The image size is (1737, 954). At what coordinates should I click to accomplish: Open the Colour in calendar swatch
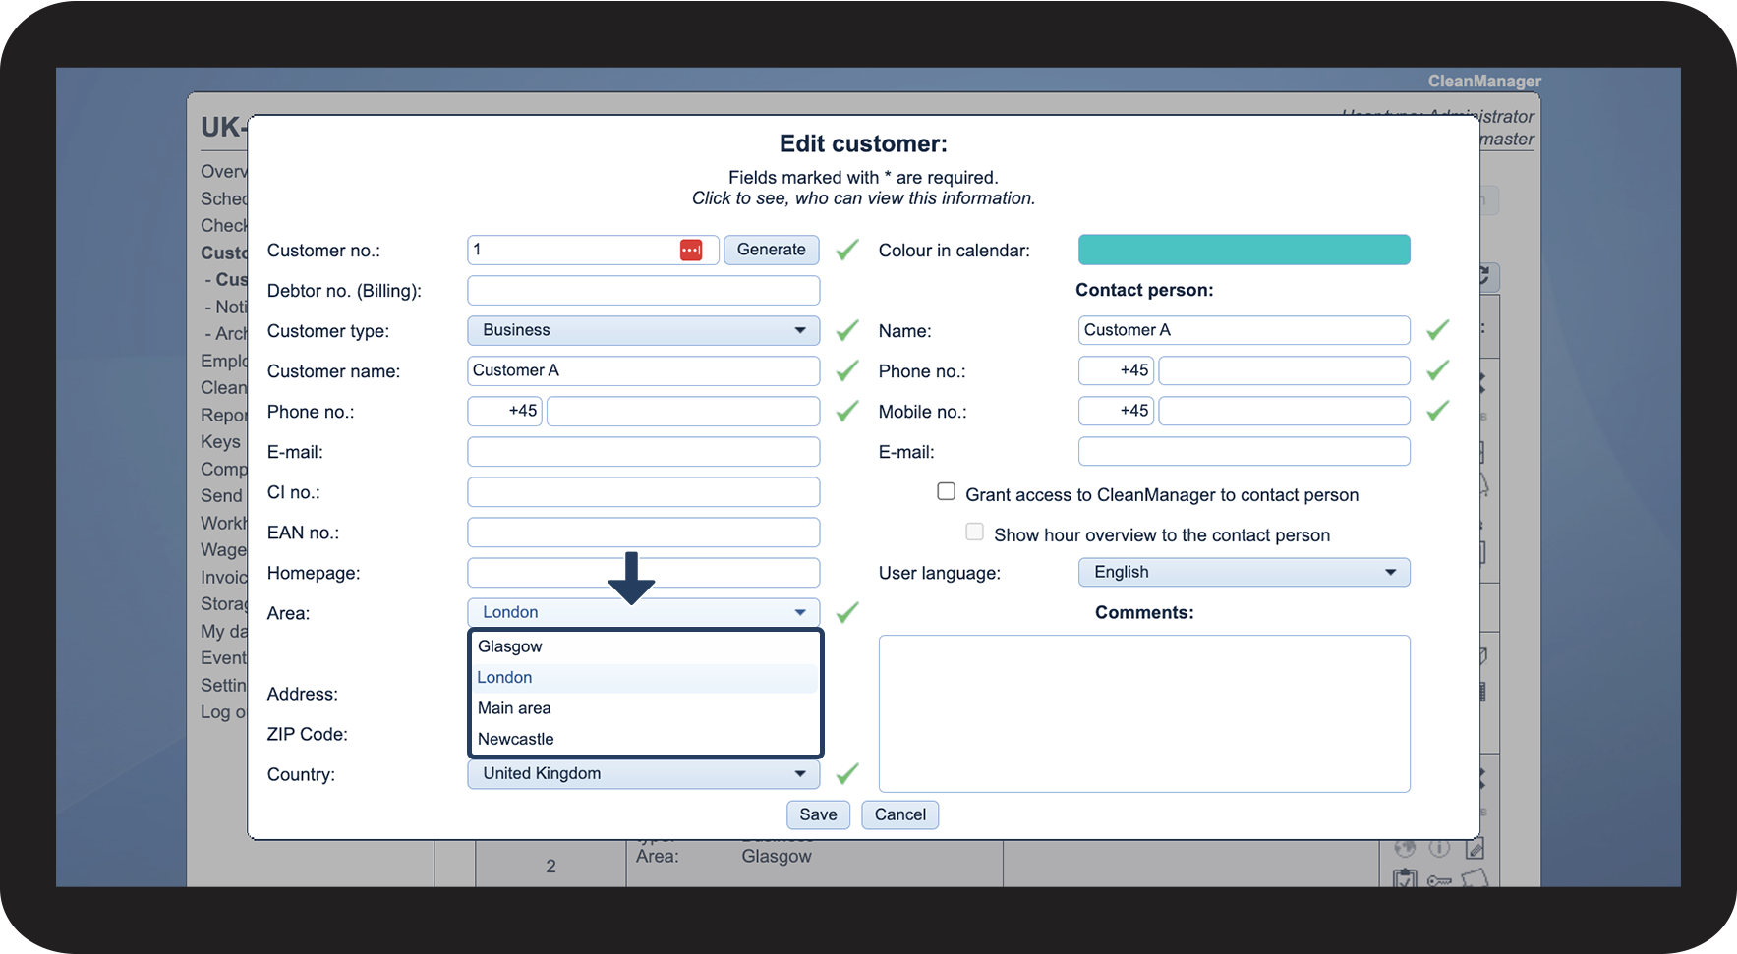point(1244,251)
